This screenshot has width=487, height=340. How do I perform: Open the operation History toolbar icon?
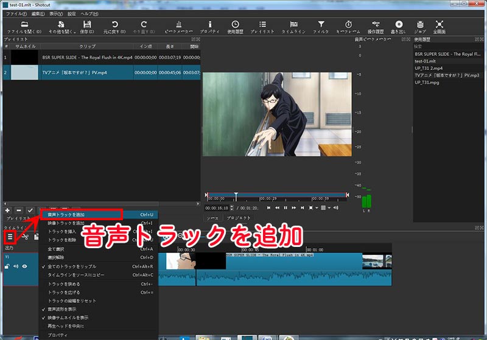pos(376,27)
